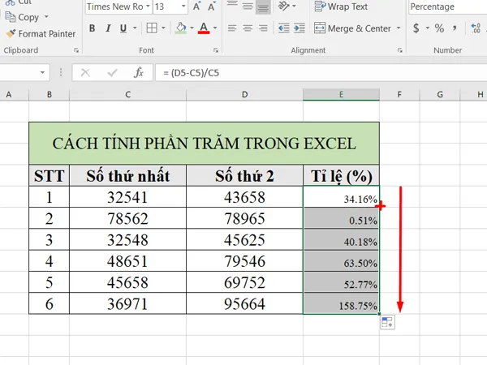This screenshot has height=365, width=487.
Task: Click the Auto Fill Options icon
Action: 387,323
